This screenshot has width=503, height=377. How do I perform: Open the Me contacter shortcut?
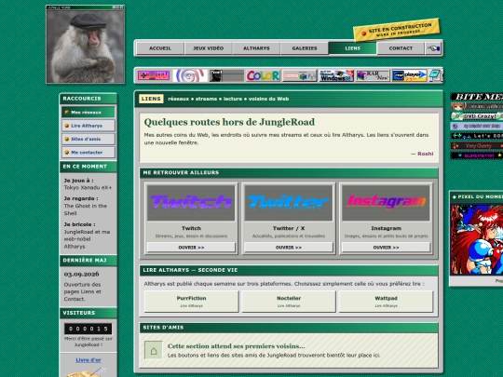(88, 153)
